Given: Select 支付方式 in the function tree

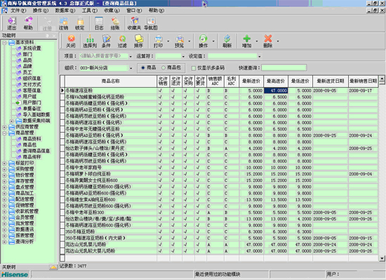Looking at the screenshot, I should click(x=32, y=84).
